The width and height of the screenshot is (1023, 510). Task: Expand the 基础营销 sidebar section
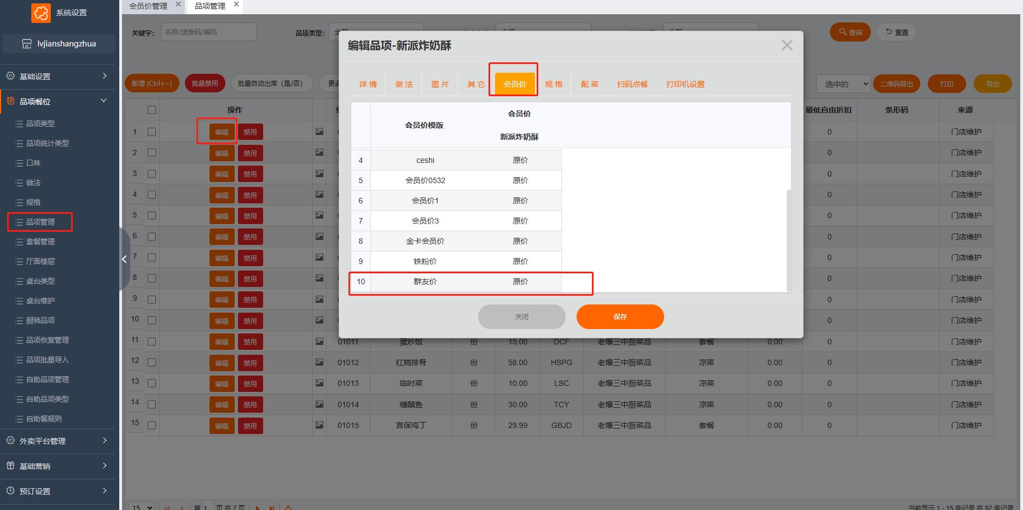click(104, 466)
